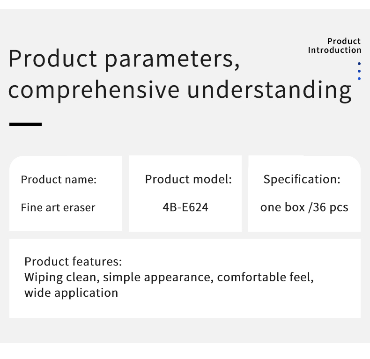The height and width of the screenshot is (359, 370).
Task: Select the 'Specification:' label
Action: click(x=302, y=179)
